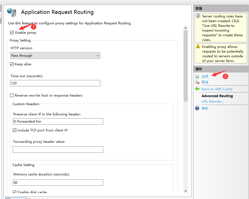Toggle the Enable proxy checkbox
This screenshot has height=199, width=249.
coord(12,33)
